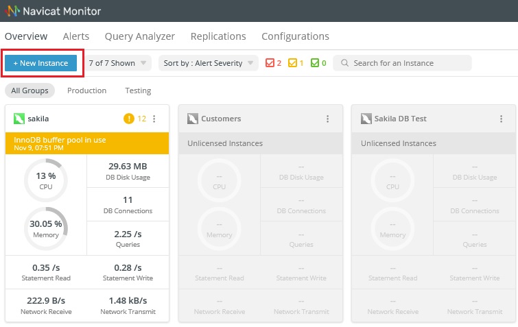Screen dimensions: 518x327
Task: Click the sakila 13 % CPU gauge
Action: pyautogui.click(x=46, y=180)
